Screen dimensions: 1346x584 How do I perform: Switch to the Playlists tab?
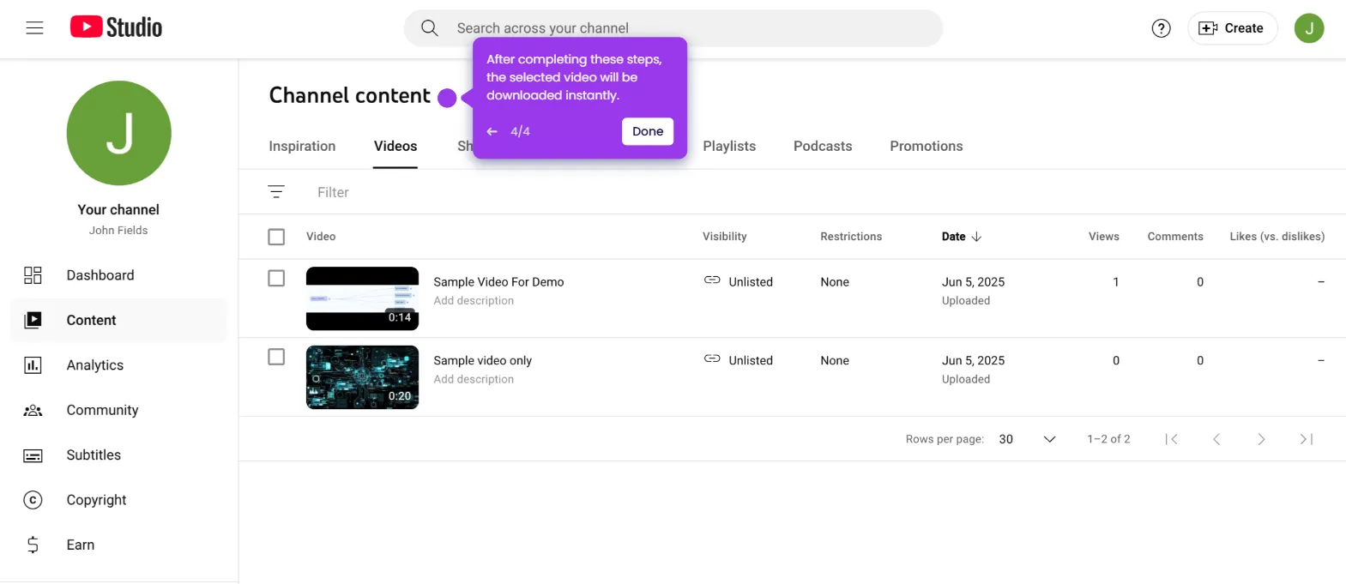click(729, 146)
